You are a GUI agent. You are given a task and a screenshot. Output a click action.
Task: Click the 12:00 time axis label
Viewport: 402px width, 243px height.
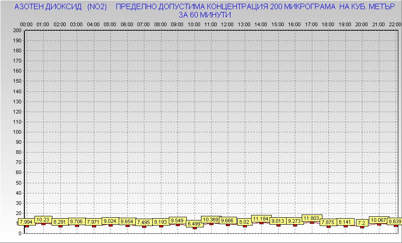(x=227, y=25)
